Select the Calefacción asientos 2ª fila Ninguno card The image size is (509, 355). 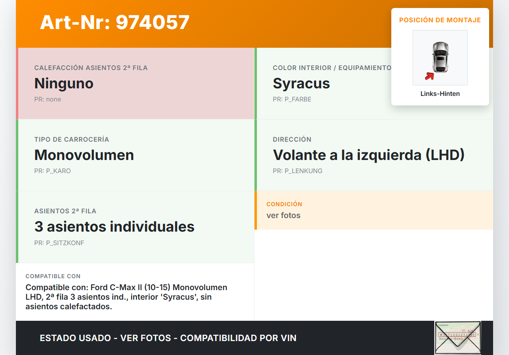[135, 84]
